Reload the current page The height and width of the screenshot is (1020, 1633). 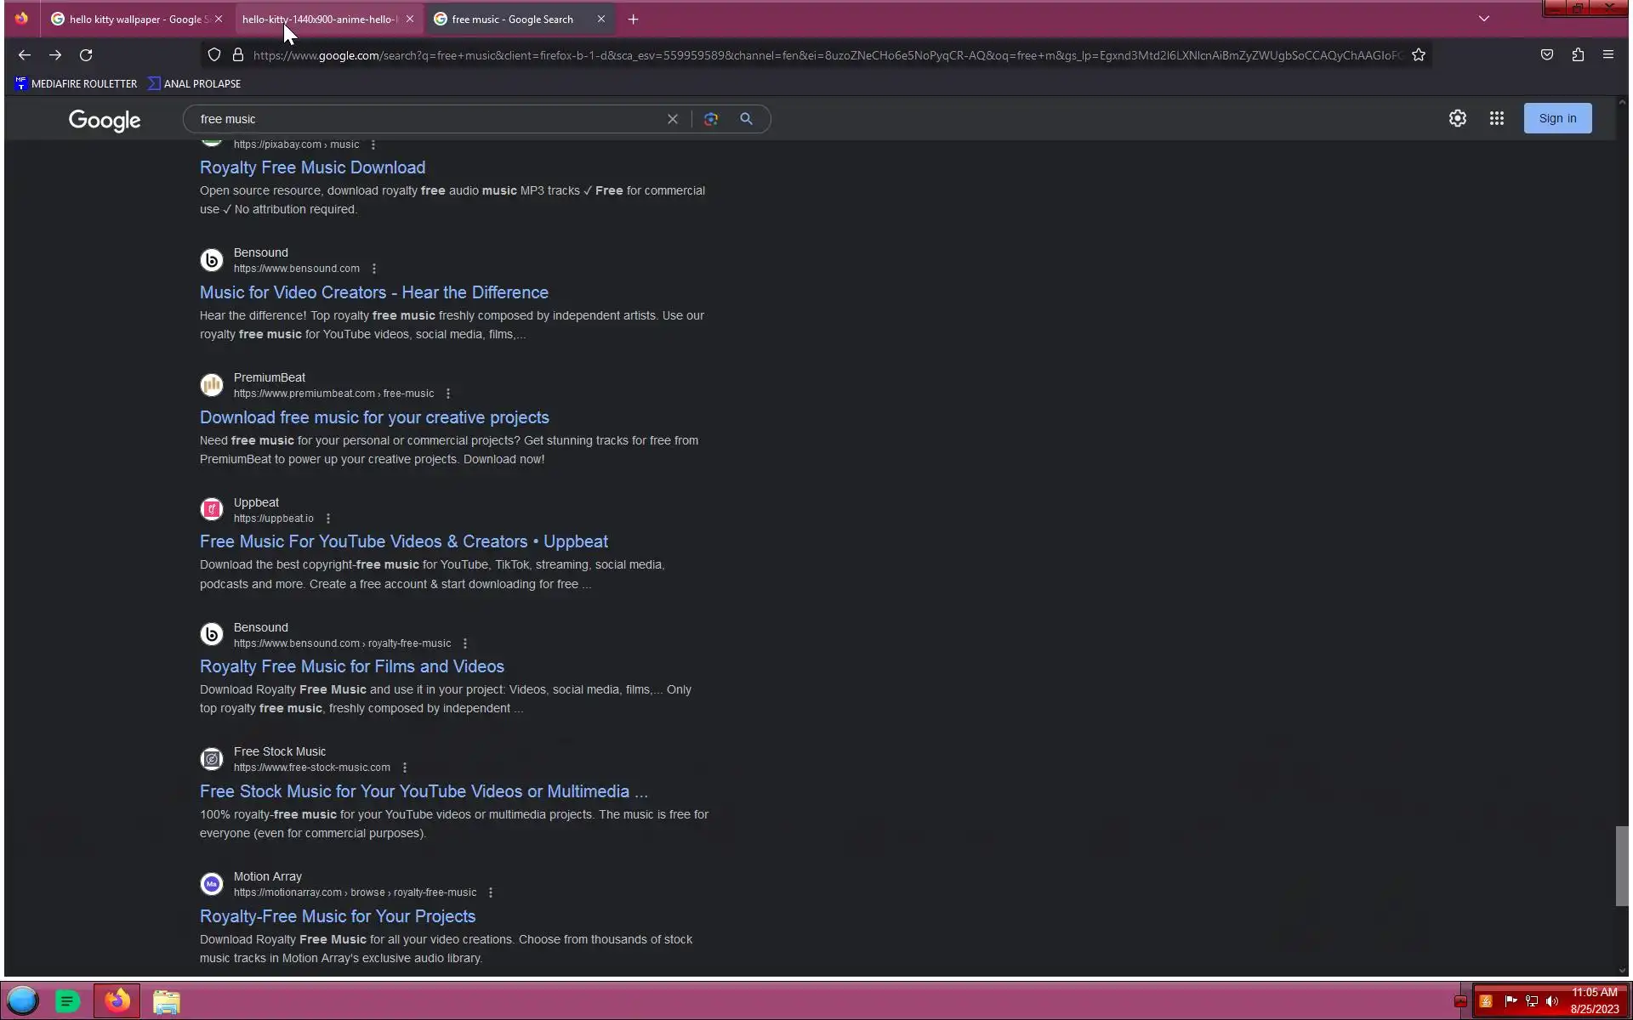coord(86,55)
